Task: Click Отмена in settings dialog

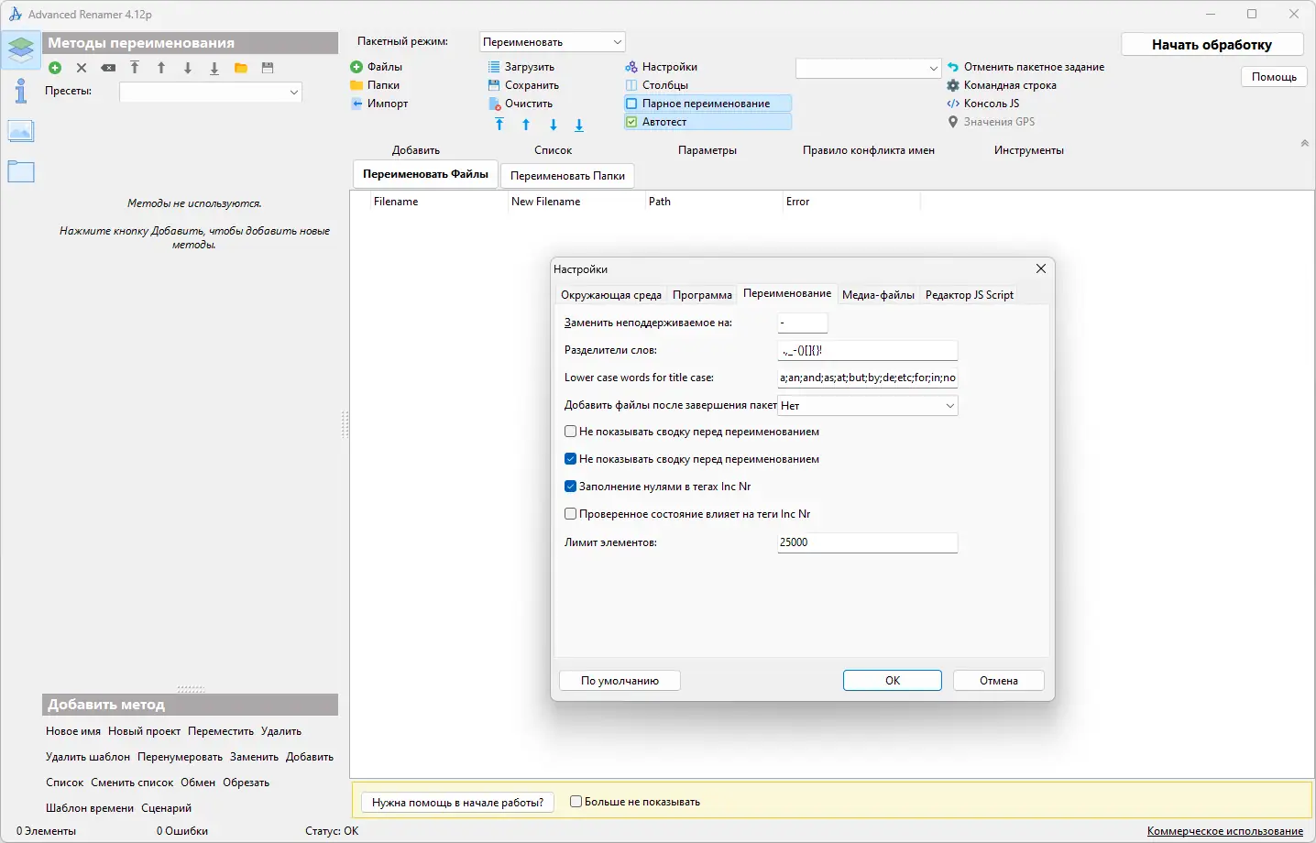Action: point(999,681)
